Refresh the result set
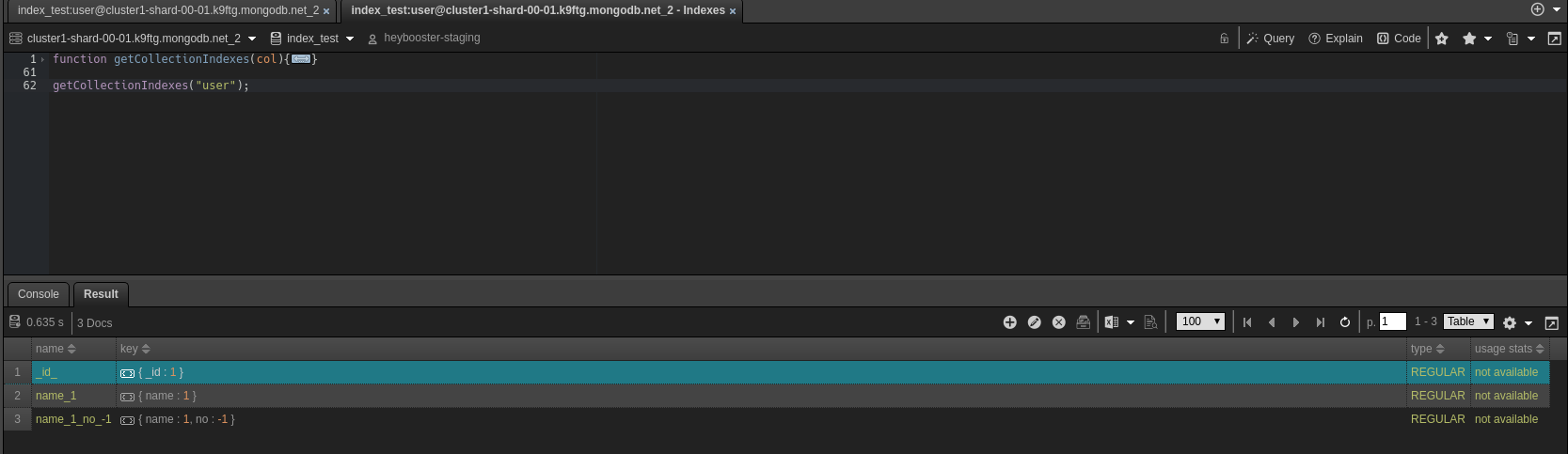The width and height of the screenshot is (1568, 454). (x=1345, y=322)
